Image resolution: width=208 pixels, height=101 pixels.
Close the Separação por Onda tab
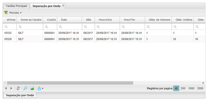63,5
